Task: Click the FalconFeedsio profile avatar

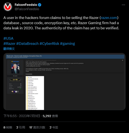Action: [x=8, y=7]
